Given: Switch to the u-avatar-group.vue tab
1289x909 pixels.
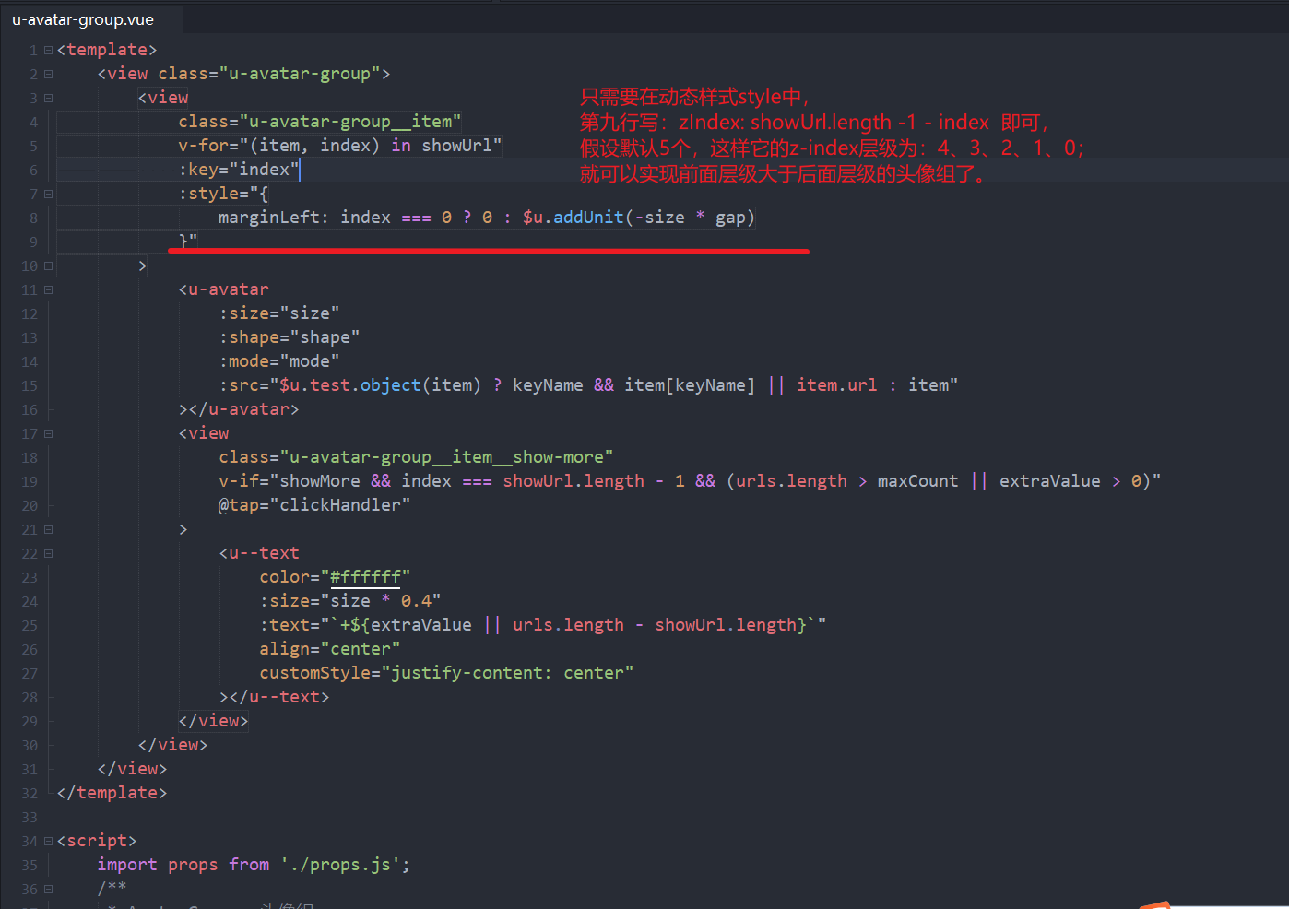Looking at the screenshot, I should [x=83, y=19].
